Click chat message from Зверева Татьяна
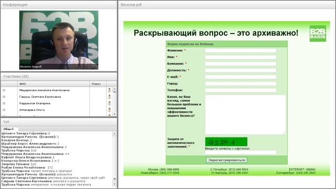 19,164
